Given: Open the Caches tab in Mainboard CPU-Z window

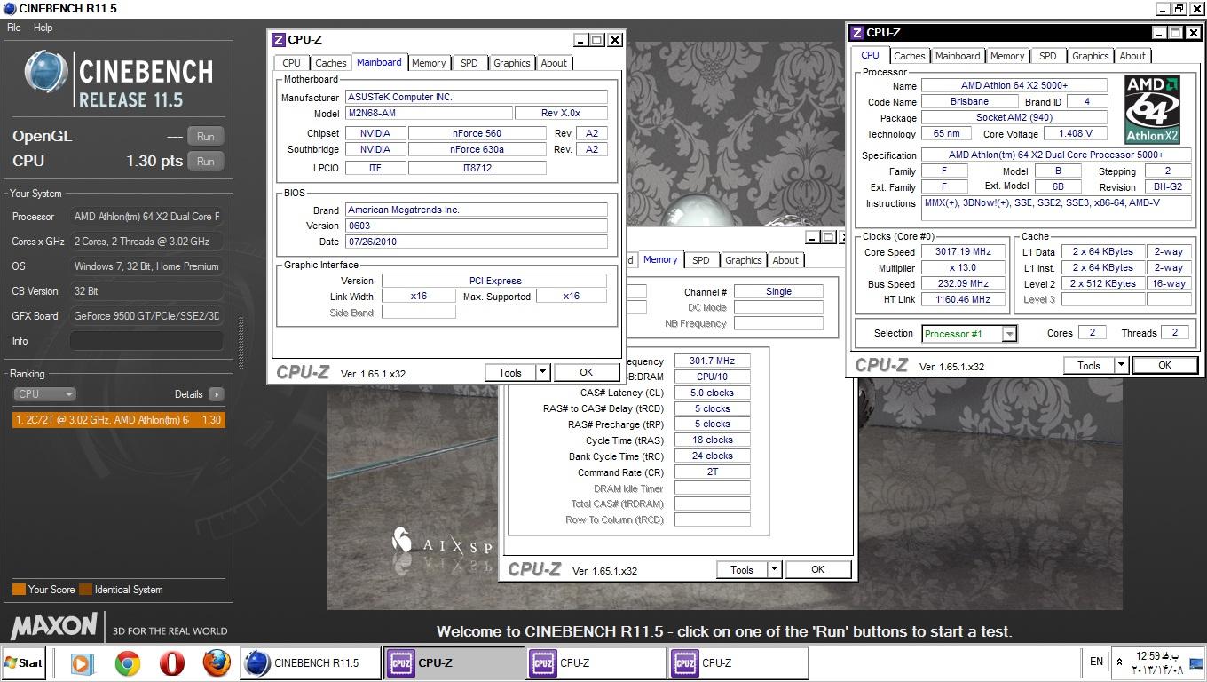Looking at the screenshot, I should click(330, 63).
